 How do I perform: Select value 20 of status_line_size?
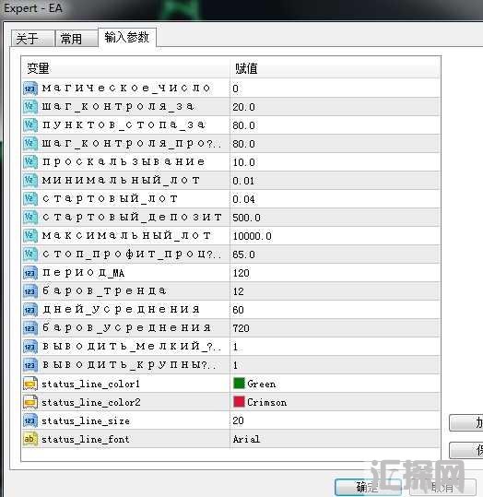pos(239,420)
